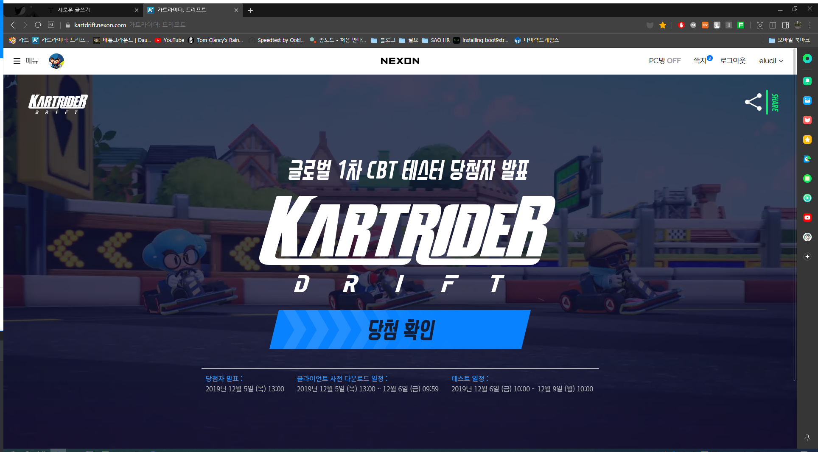Expand the SAO HR bookmark folder
The image size is (818, 452).
436,40
